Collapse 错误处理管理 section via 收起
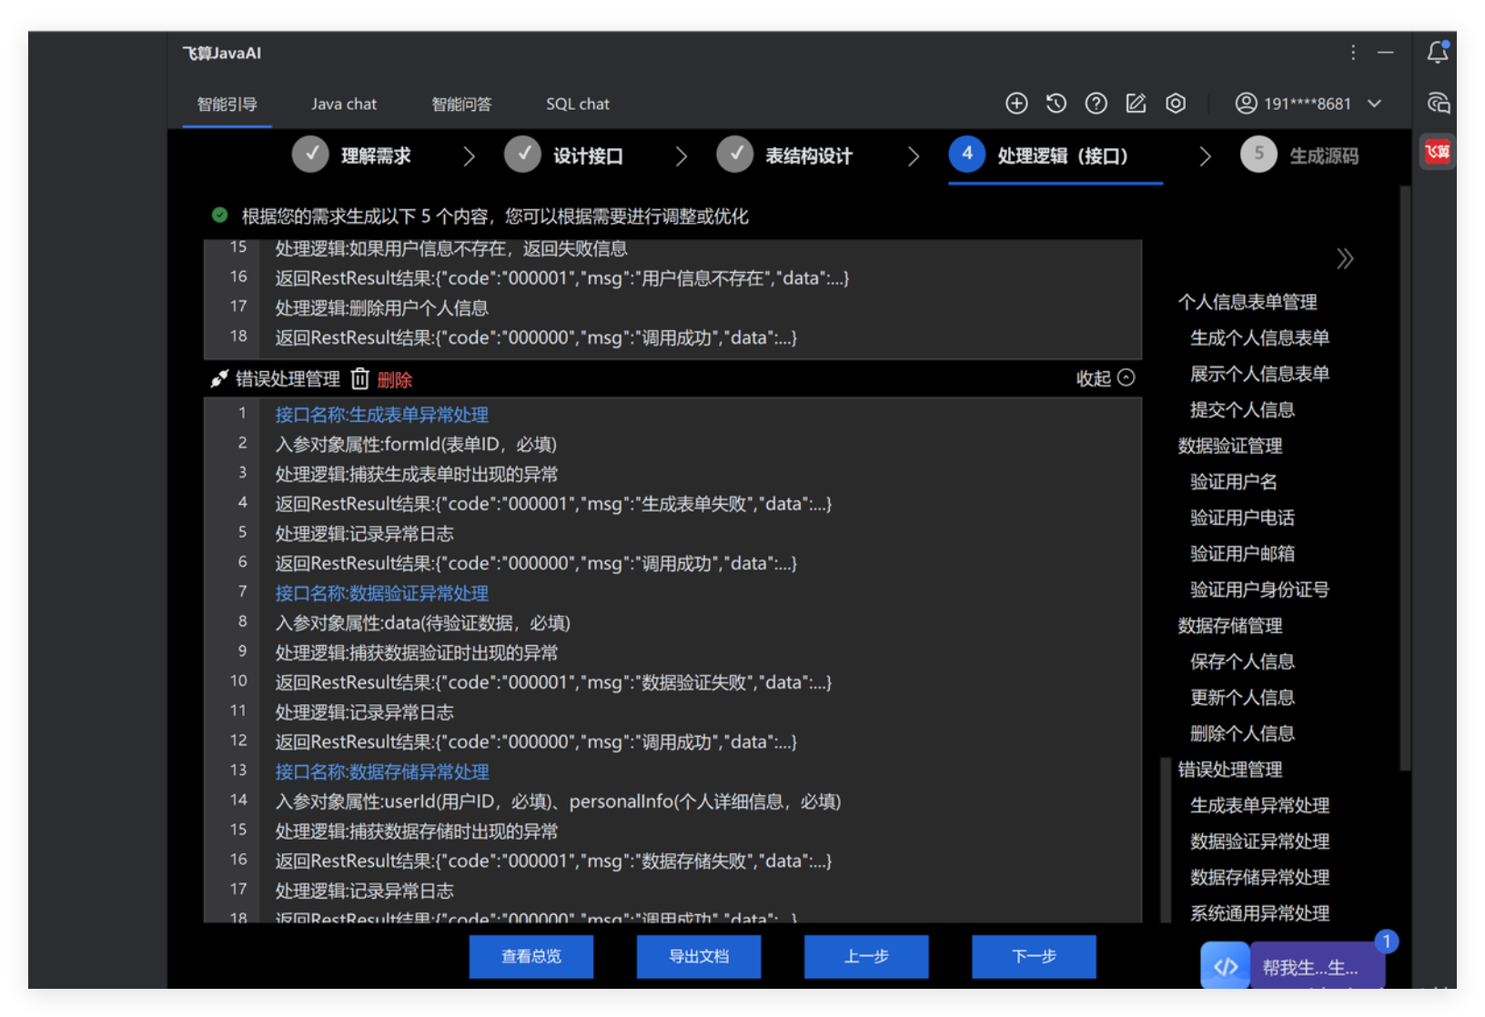Screen dimensions: 1485x1017 pos(1105,378)
